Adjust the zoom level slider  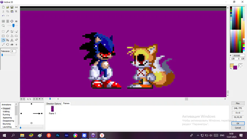[13, 25]
